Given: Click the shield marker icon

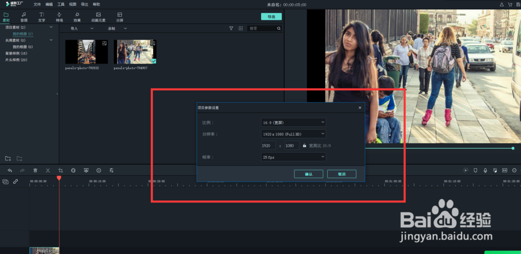Looking at the screenshot, I should [x=476, y=170].
